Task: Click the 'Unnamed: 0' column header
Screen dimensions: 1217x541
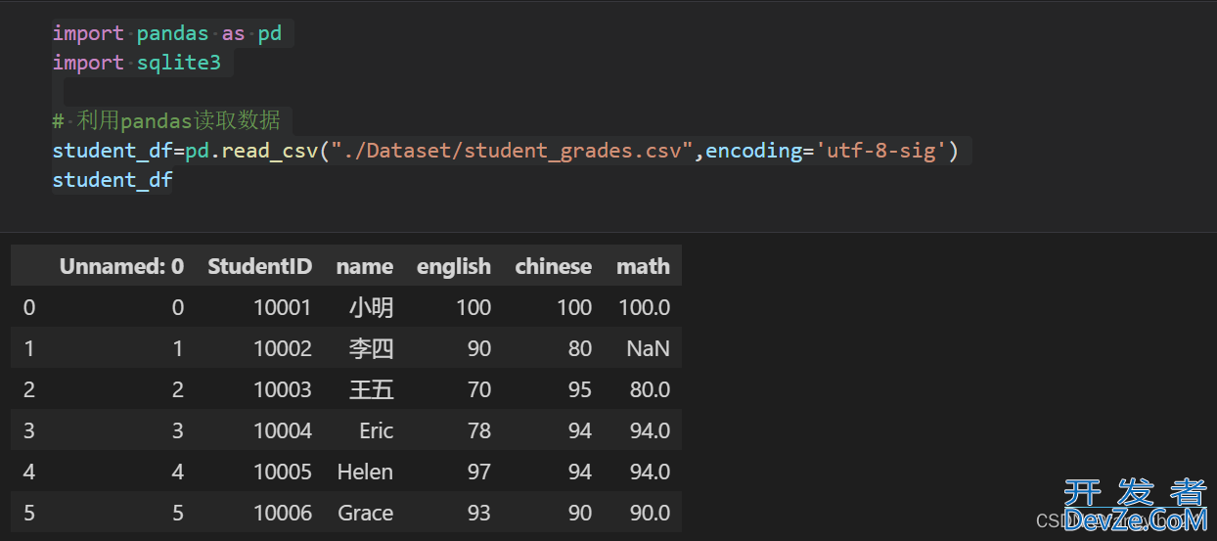Action: [121, 266]
